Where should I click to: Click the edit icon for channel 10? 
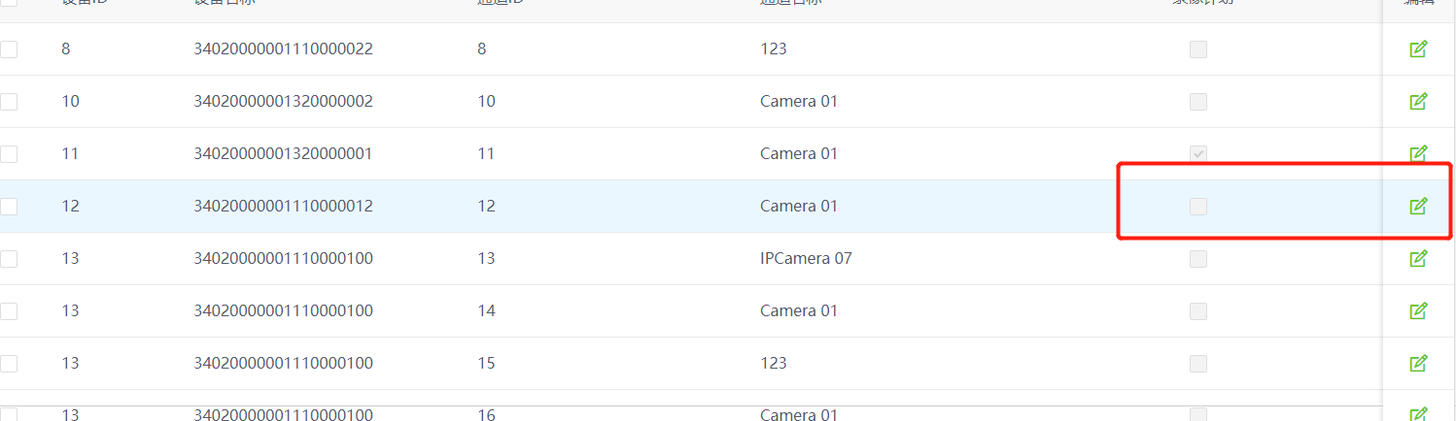point(1418,102)
